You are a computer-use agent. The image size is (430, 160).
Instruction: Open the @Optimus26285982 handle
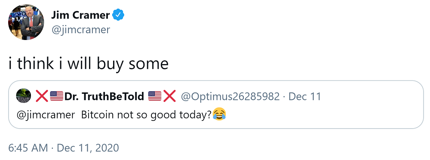coord(230,96)
